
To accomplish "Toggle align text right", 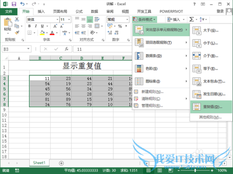I will pyautogui.click(x=90, y=26).
